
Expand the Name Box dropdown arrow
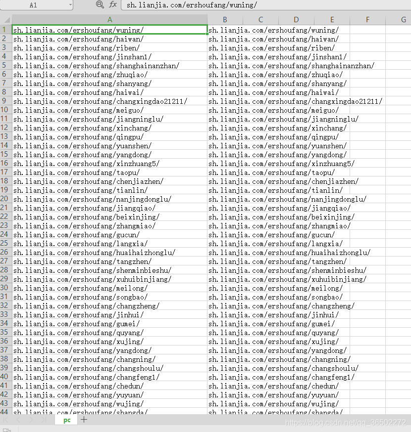coord(70,4)
